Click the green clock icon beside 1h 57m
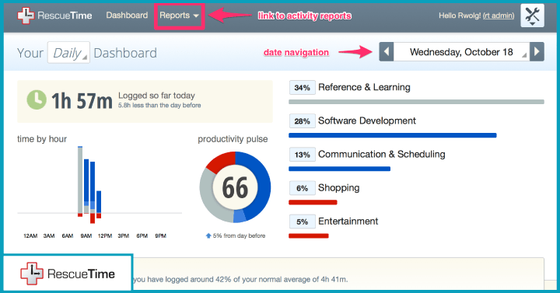The width and height of the screenshot is (560, 293). click(37, 99)
